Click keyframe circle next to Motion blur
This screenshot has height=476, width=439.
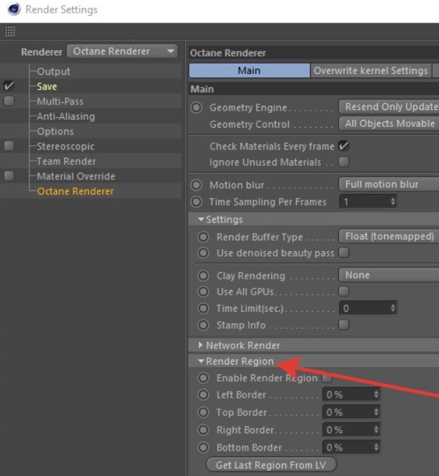(x=197, y=185)
